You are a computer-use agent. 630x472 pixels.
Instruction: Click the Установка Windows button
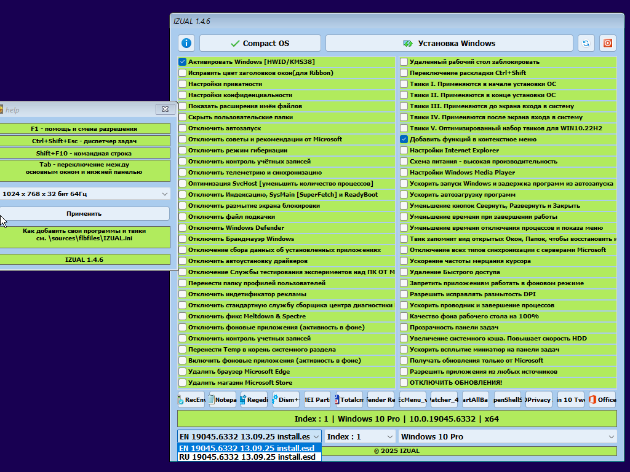(449, 43)
